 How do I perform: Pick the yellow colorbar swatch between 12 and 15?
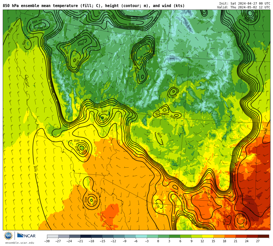coord(208,236)
